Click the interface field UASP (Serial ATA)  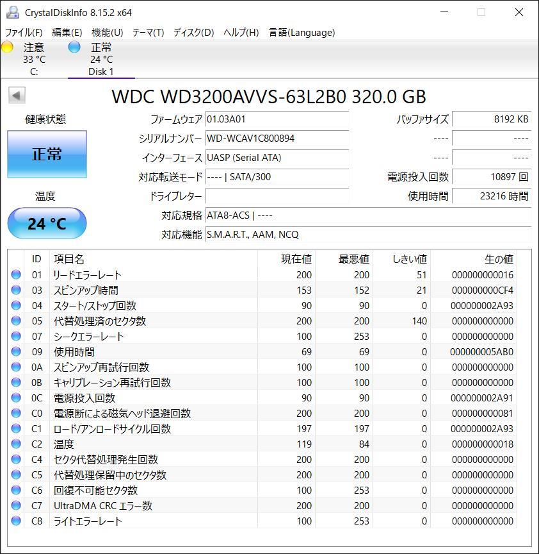click(277, 158)
